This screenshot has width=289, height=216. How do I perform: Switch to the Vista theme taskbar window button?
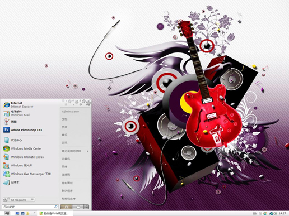55,213
